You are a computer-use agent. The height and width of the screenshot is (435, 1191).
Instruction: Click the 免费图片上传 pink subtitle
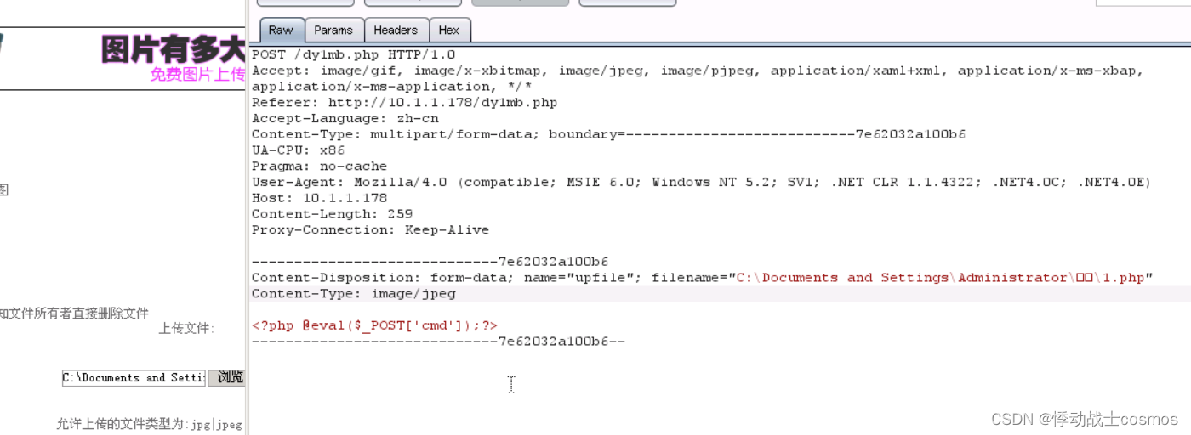coord(198,75)
